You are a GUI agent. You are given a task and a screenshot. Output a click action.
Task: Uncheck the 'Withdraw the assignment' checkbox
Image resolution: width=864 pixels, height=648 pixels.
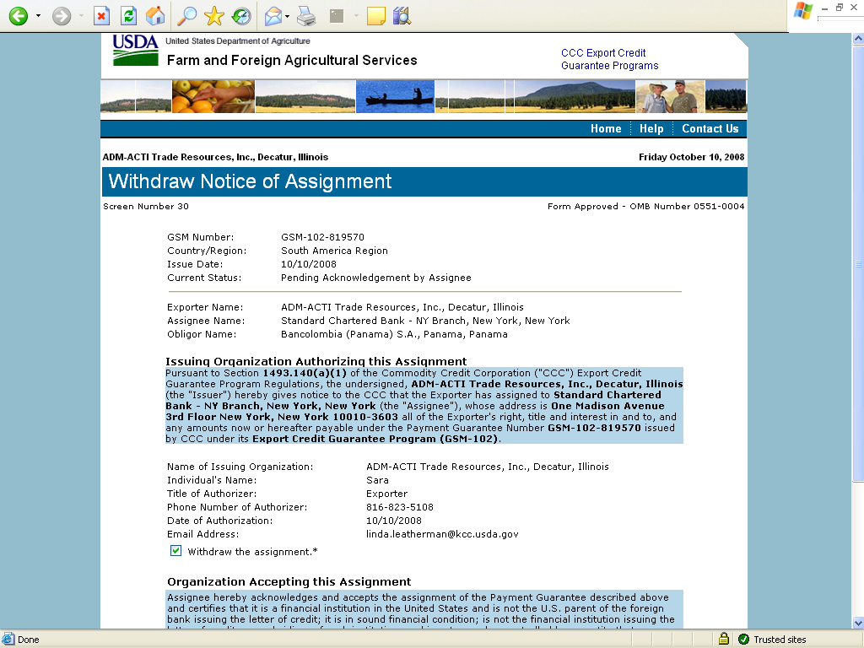[175, 550]
